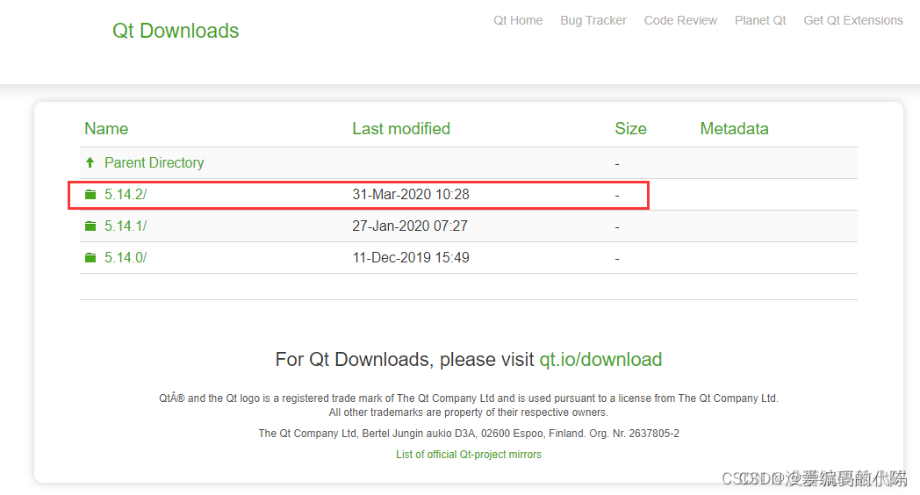Image resolution: width=920 pixels, height=495 pixels.
Task: Go to Code Review in top navigation
Action: (680, 20)
